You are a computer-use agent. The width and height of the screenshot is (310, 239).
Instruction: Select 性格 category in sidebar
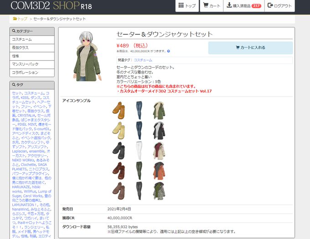coord(32,56)
